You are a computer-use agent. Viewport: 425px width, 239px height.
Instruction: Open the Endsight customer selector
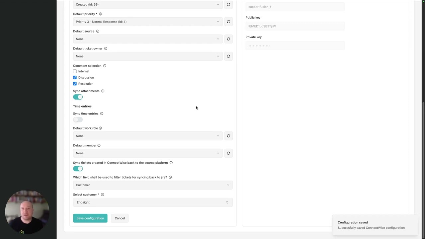[153, 202]
